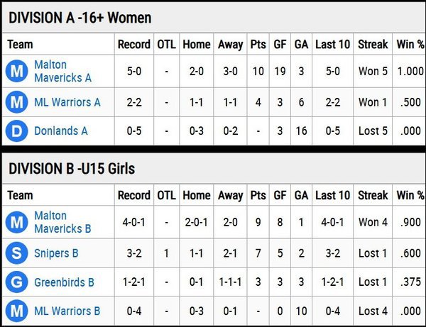Click the Donlands A team icon
This screenshot has height=327, width=426.
pyautogui.click(x=17, y=131)
